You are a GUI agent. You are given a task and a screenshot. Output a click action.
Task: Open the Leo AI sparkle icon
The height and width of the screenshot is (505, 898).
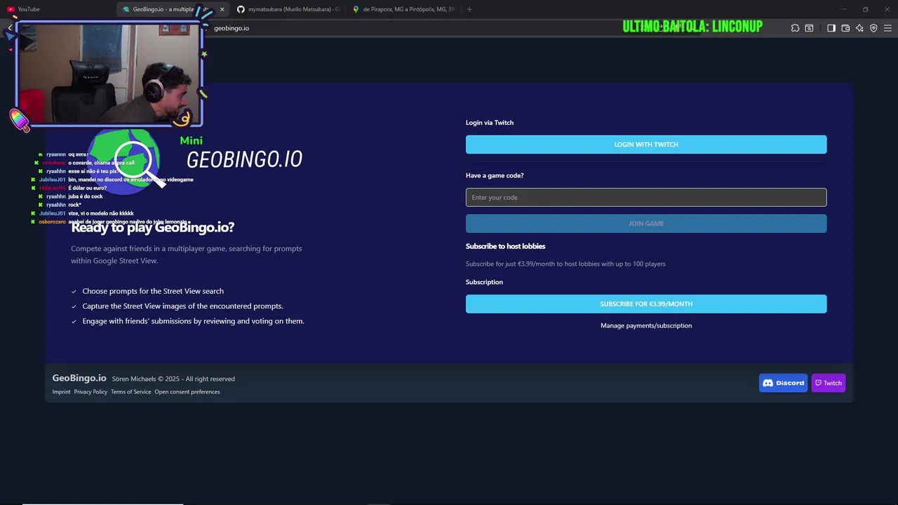(859, 28)
